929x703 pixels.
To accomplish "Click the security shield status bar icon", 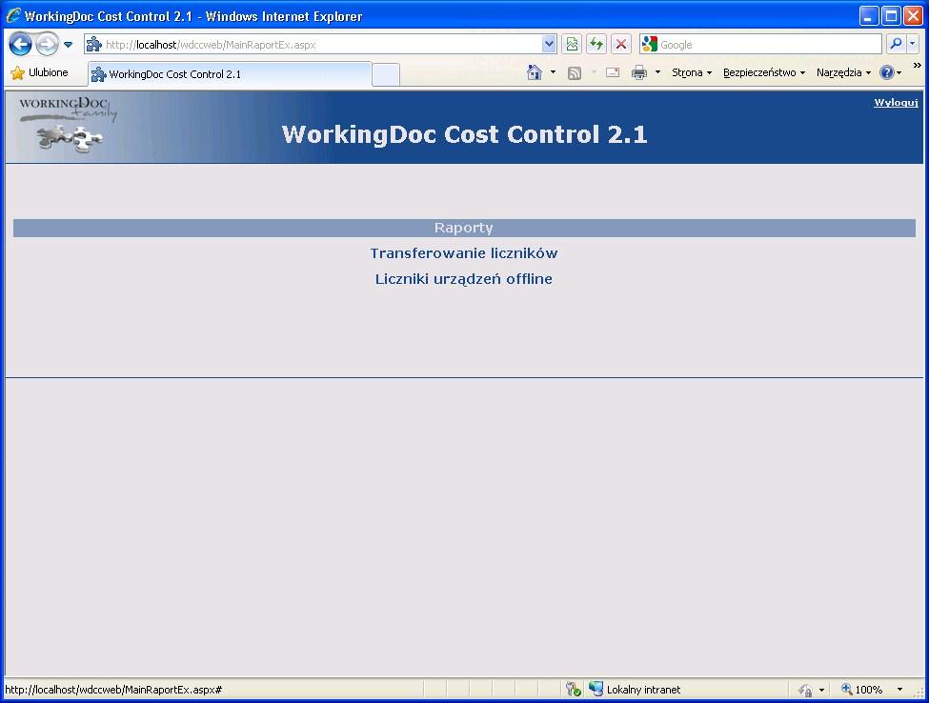I will pyautogui.click(x=573, y=690).
